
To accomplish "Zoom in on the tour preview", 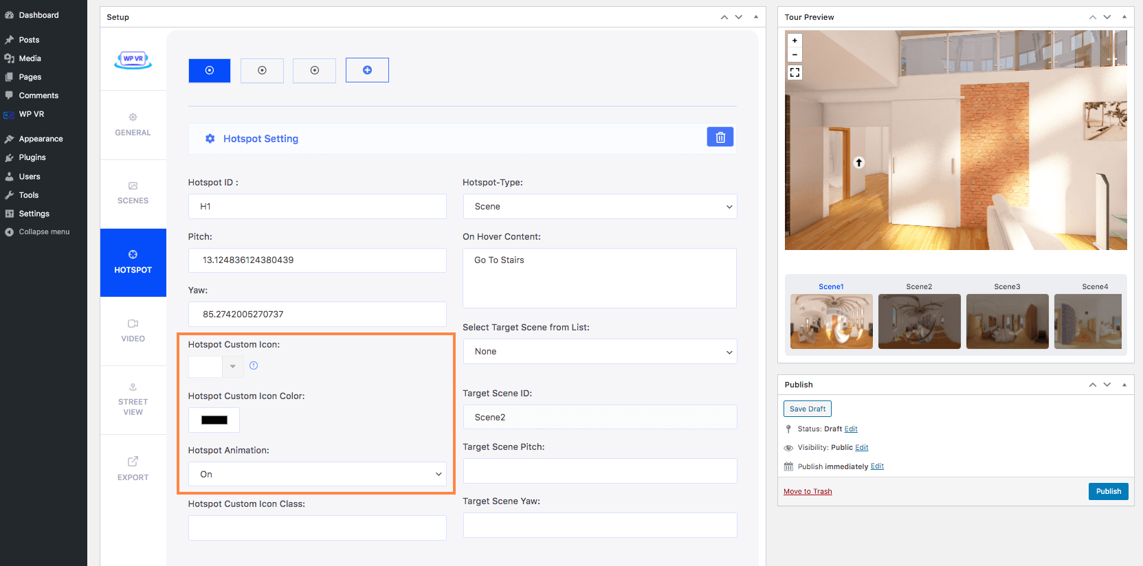I will (x=795, y=41).
